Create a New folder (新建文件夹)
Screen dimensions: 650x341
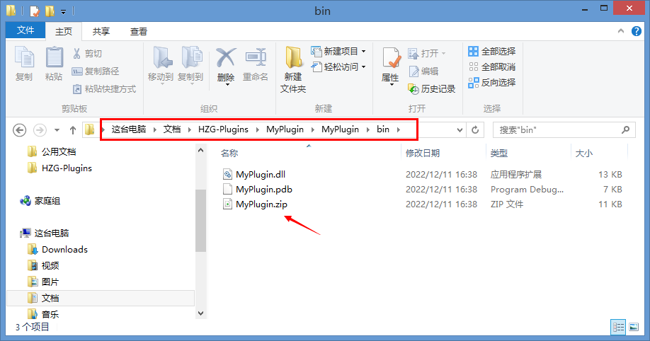click(x=293, y=69)
